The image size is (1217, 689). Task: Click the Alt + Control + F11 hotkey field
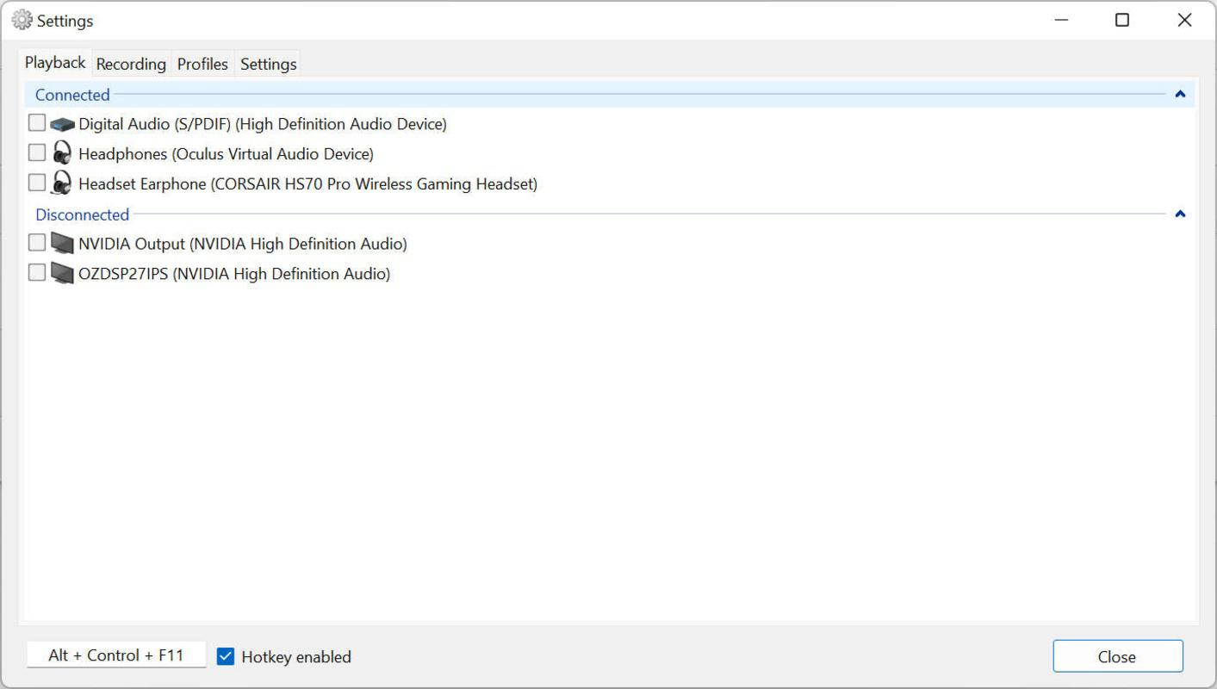coord(116,655)
